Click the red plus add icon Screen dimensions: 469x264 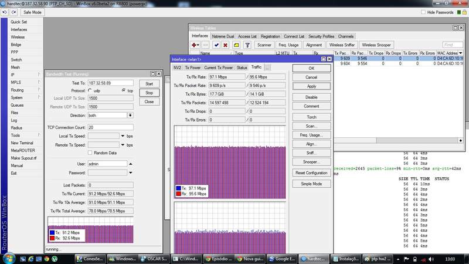point(195,45)
